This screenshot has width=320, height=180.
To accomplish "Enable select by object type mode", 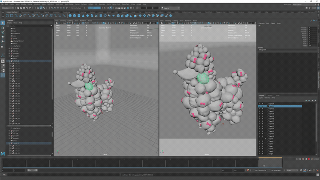I will (x=41, y=8).
